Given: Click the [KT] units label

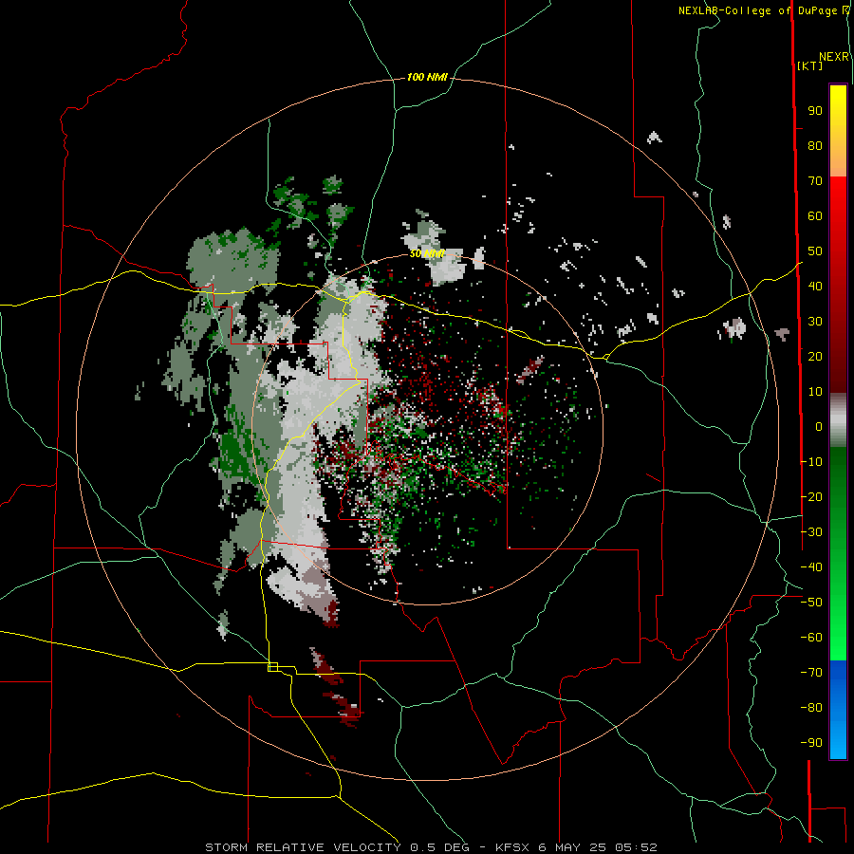Looking at the screenshot, I should pyautogui.click(x=810, y=65).
